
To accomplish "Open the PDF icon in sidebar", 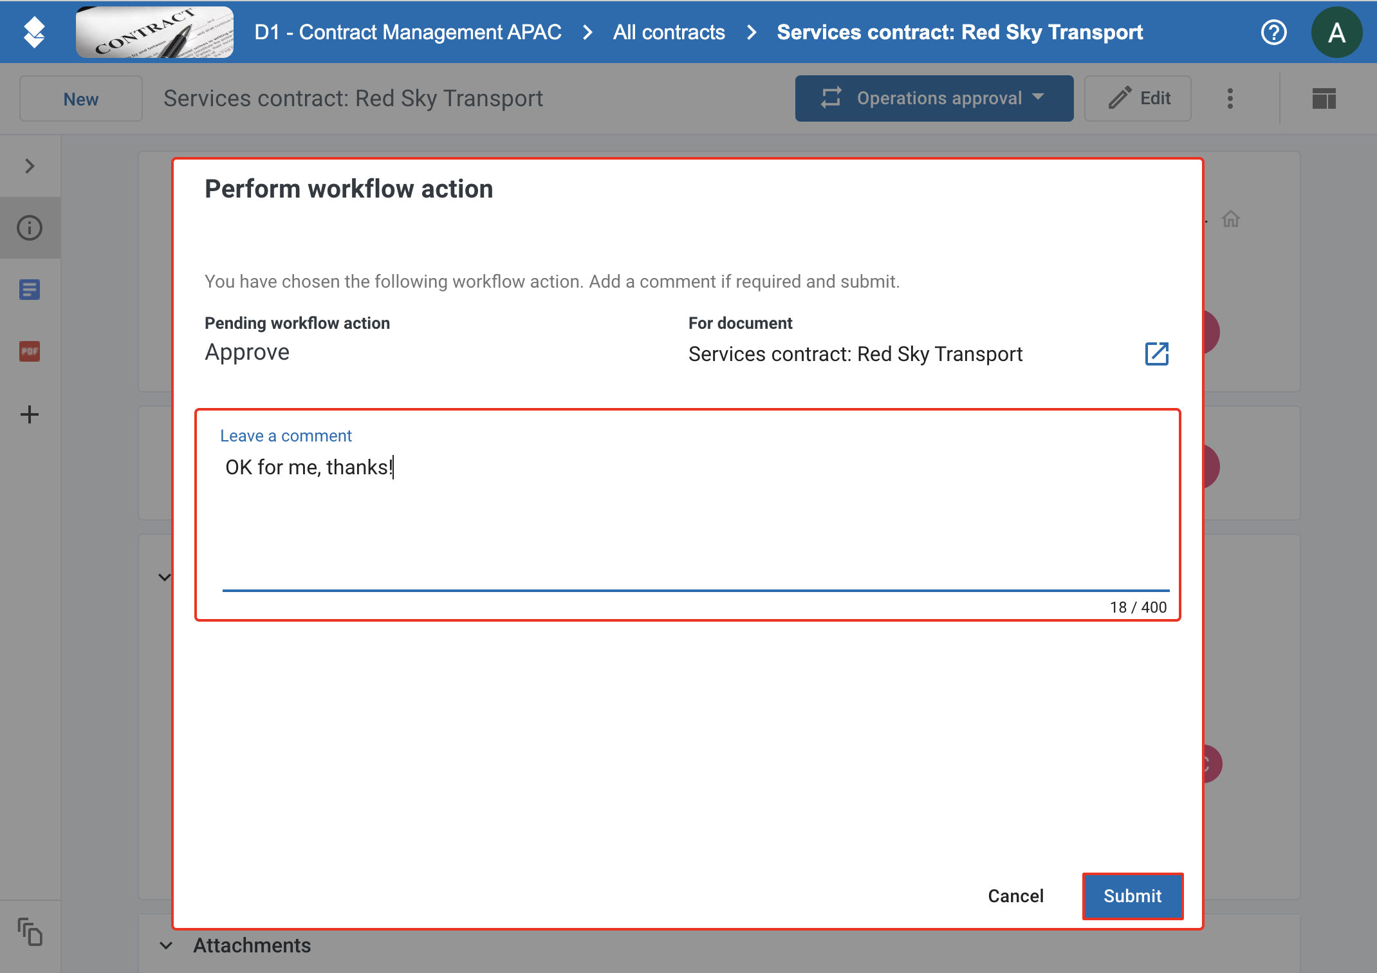I will (x=30, y=351).
